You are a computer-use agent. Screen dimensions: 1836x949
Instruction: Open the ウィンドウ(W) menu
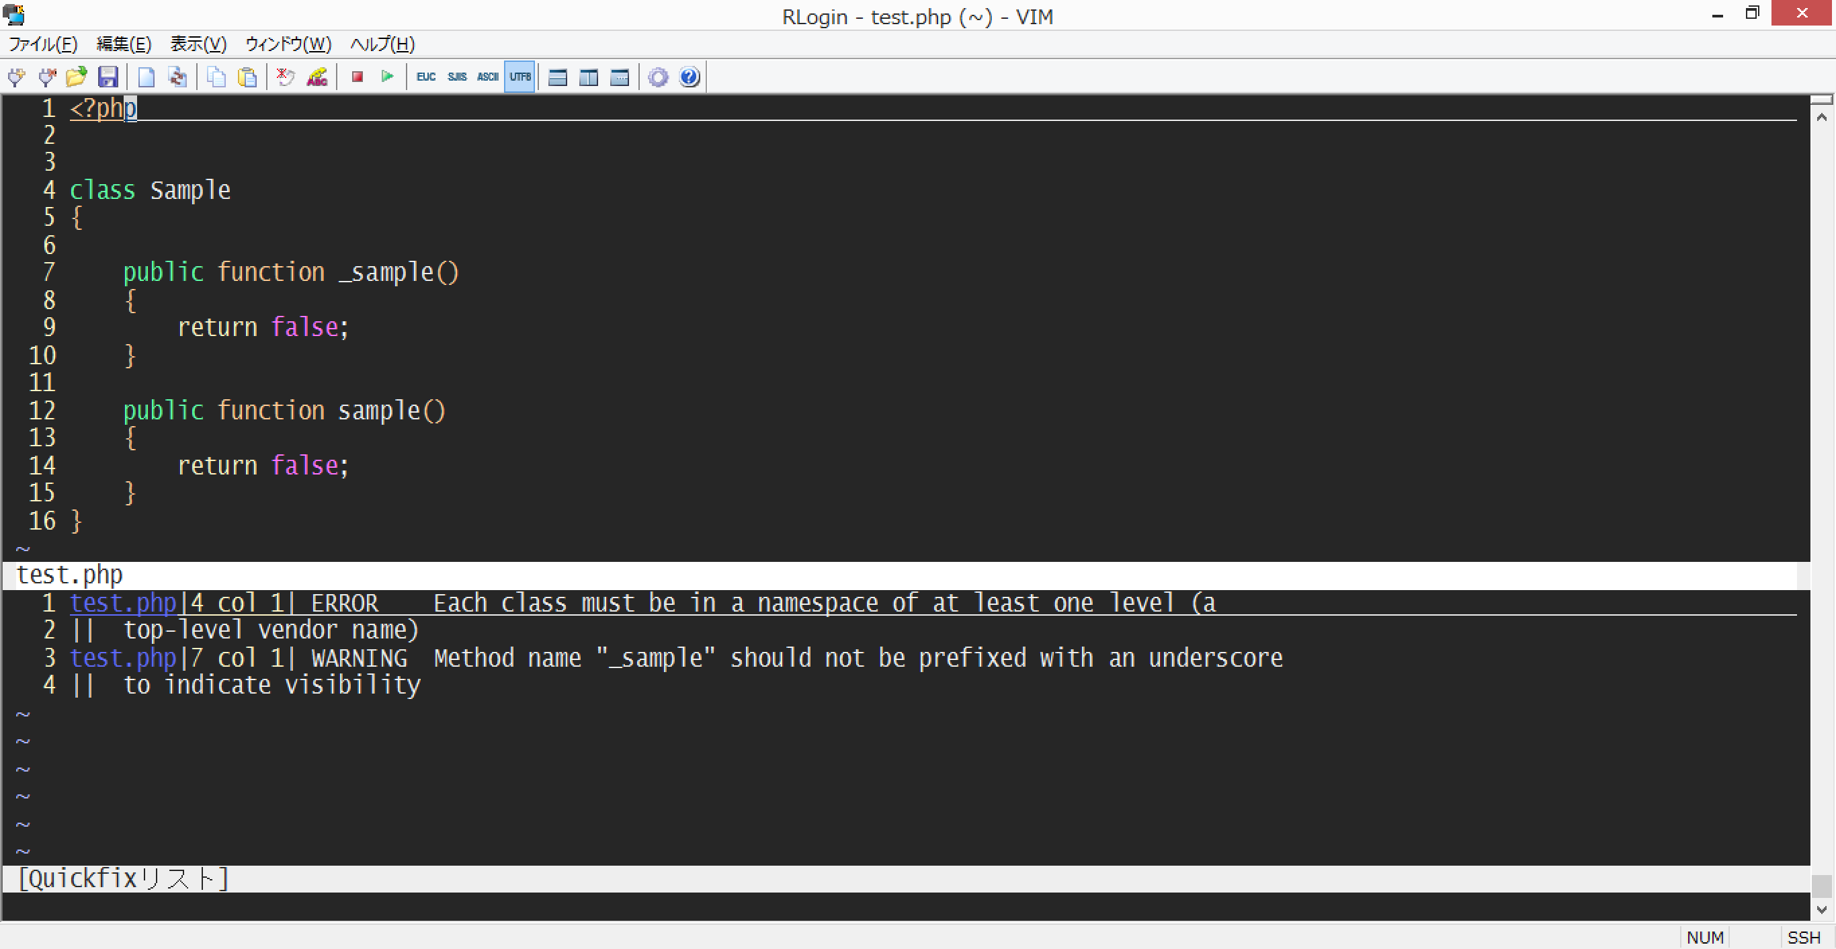tap(288, 44)
